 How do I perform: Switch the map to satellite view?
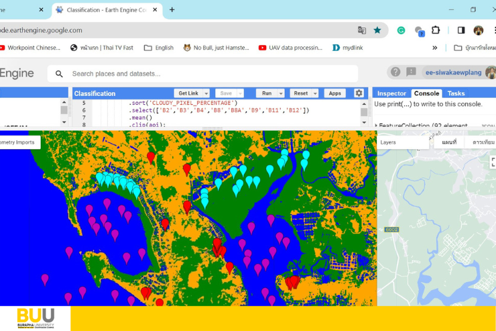483,142
